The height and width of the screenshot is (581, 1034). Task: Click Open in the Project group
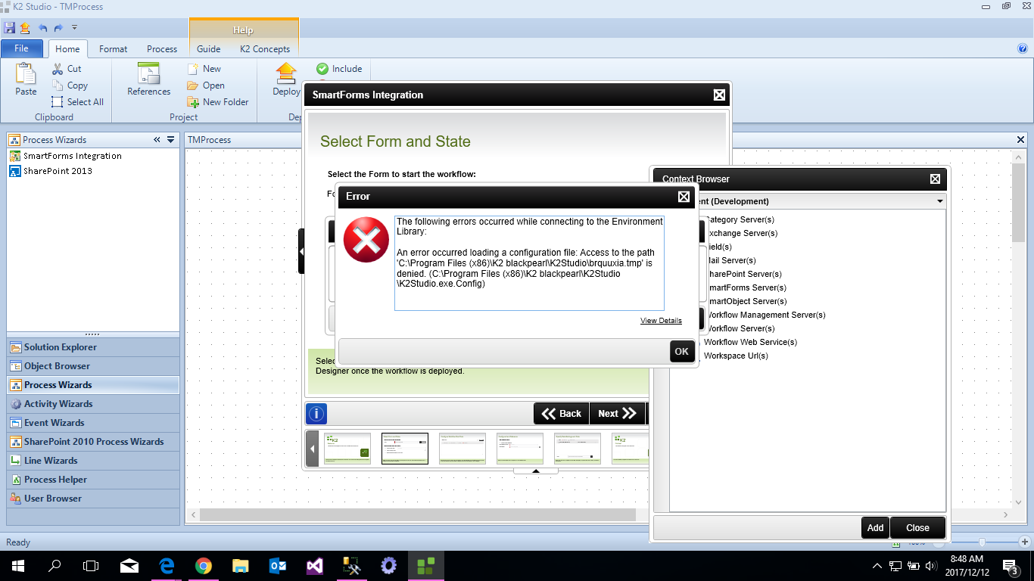point(206,85)
